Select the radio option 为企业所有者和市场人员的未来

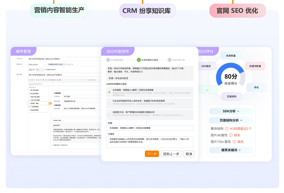point(109,103)
